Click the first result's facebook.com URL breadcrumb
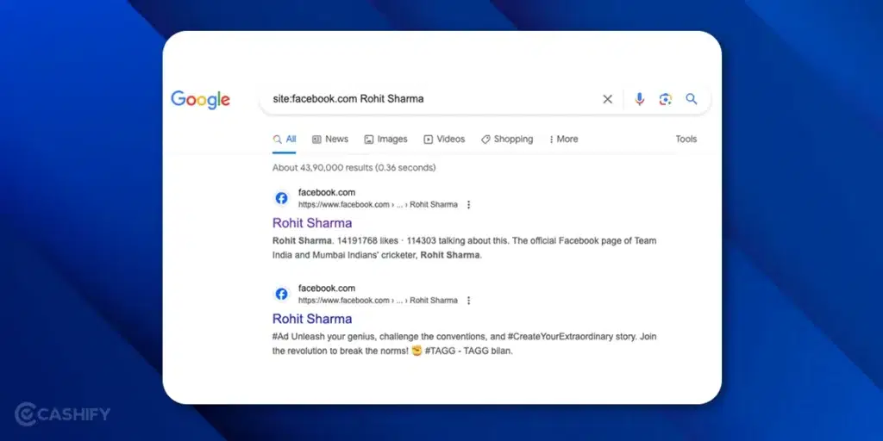Screen dimensions: 883x441 (378, 205)
